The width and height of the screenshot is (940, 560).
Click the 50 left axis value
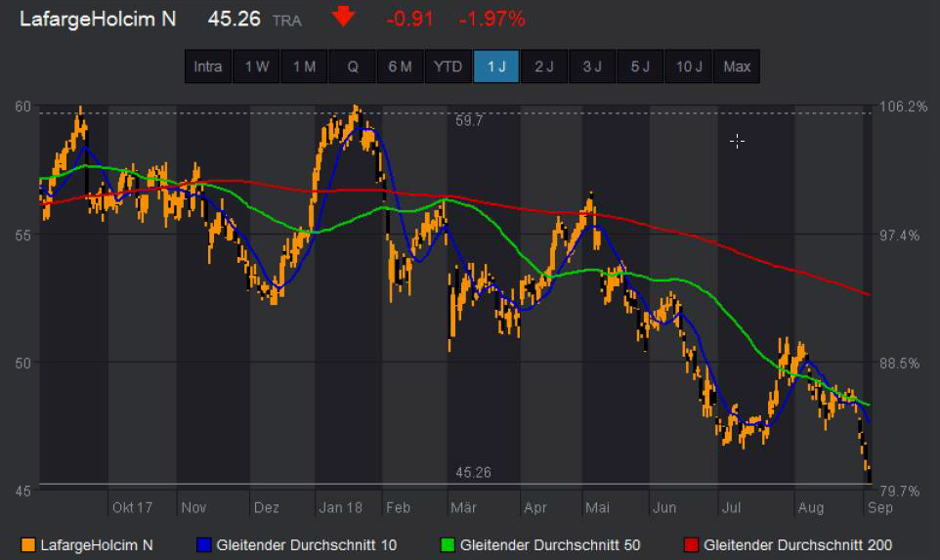22,364
